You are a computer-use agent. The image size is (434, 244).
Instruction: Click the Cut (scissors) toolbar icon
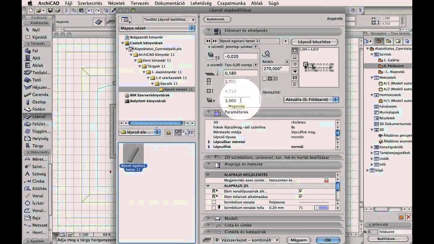pos(66,11)
